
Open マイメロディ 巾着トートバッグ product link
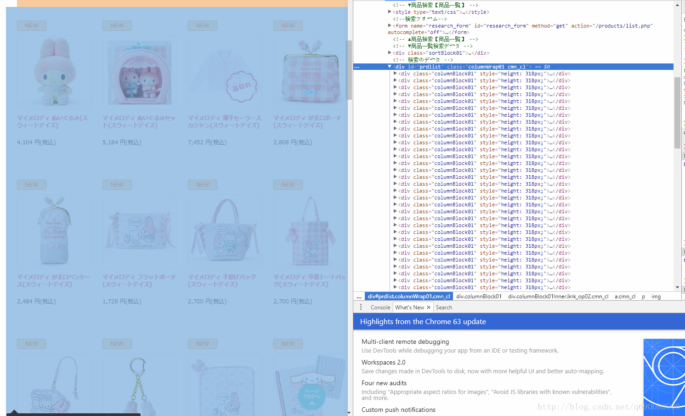[309, 281]
